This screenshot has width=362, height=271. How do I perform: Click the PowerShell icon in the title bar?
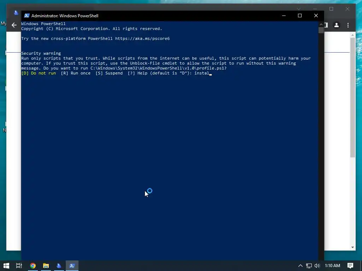[x=27, y=16]
